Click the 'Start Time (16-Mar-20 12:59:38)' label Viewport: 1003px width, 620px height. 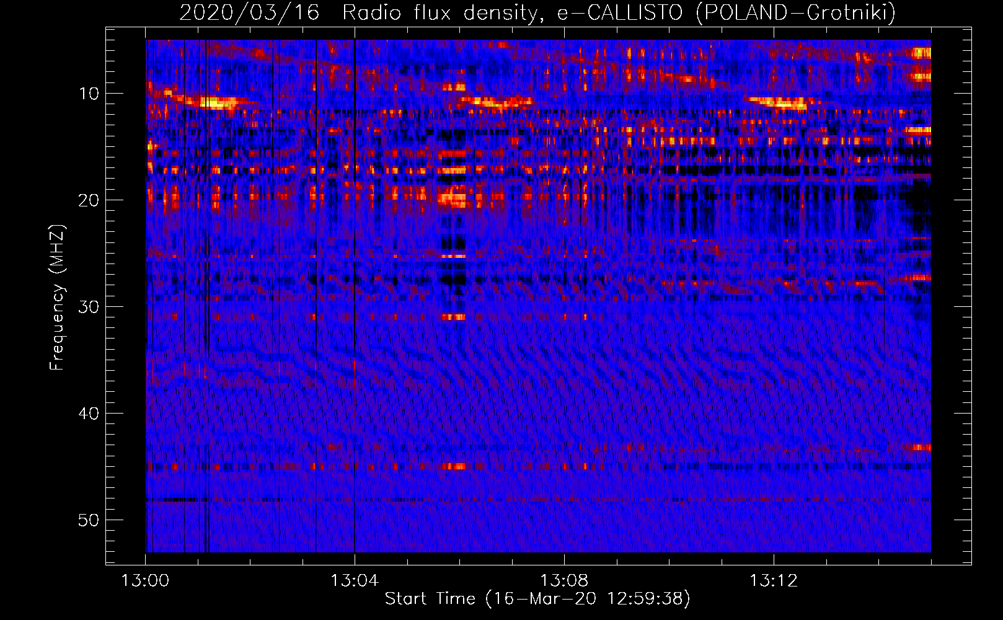tap(537, 599)
